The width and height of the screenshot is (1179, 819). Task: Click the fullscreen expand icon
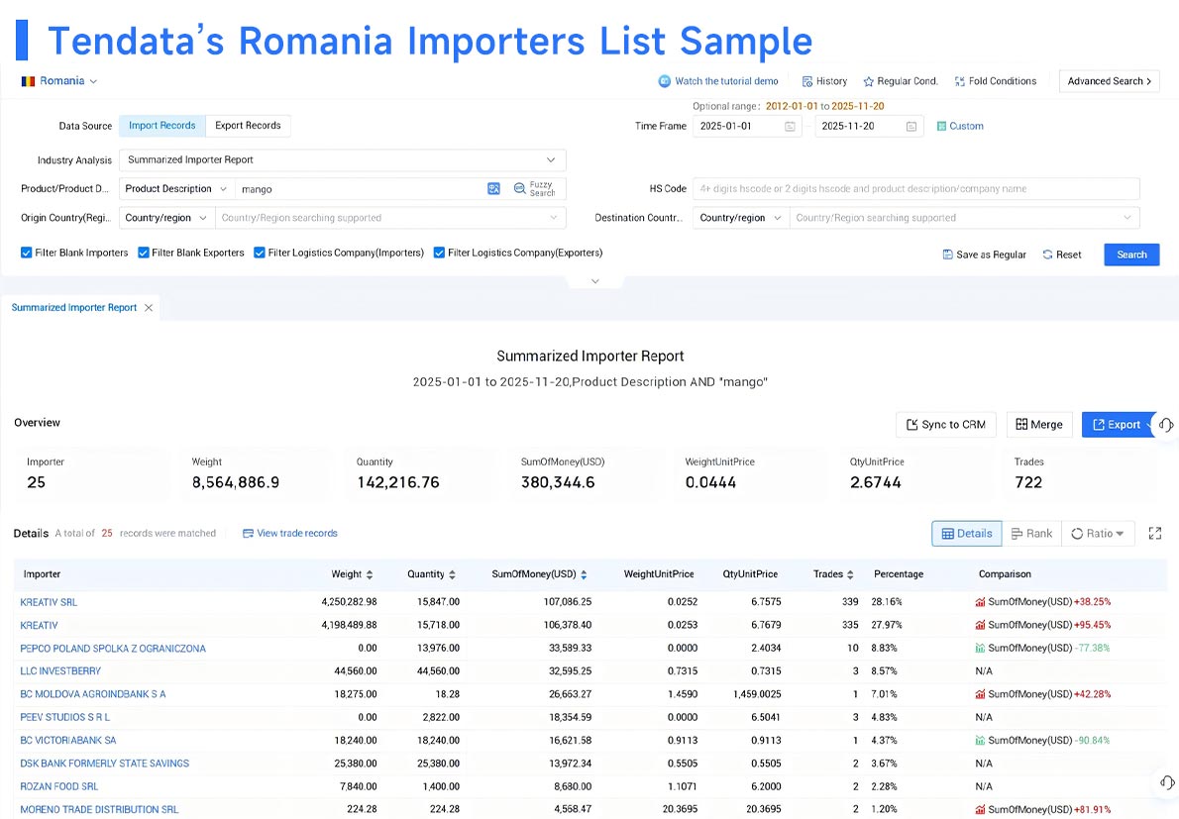coord(1155,534)
